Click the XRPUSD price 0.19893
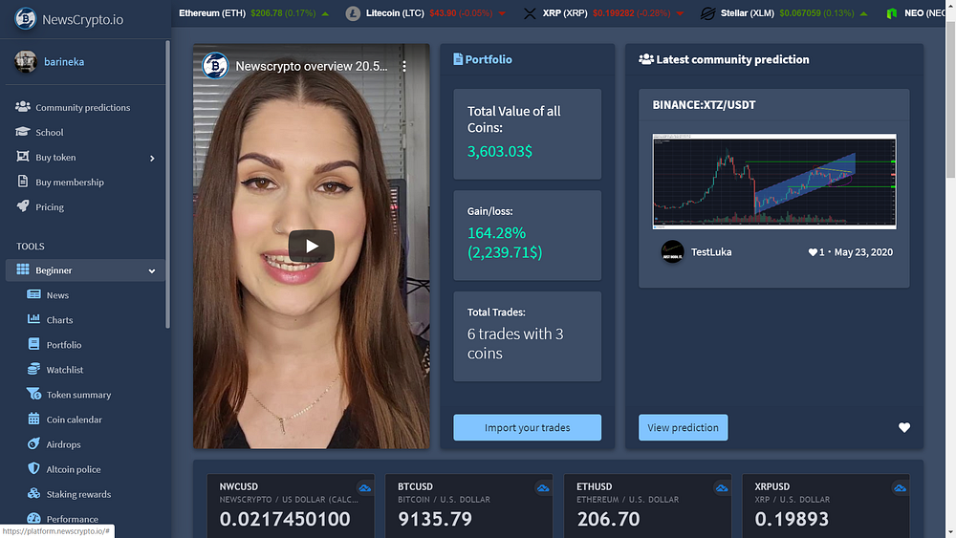This screenshot has width=956, height=538. (792, 519)
